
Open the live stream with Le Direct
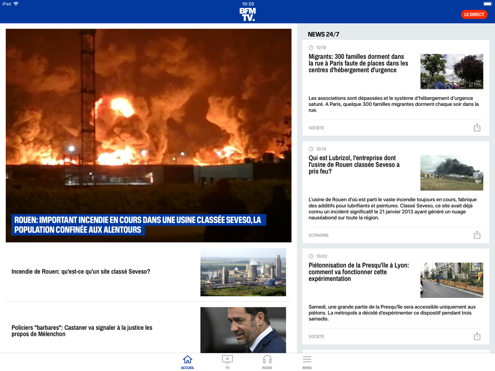click(x=474, y=14)
